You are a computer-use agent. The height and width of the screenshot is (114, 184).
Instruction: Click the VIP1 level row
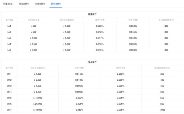[x=92, y=74]
